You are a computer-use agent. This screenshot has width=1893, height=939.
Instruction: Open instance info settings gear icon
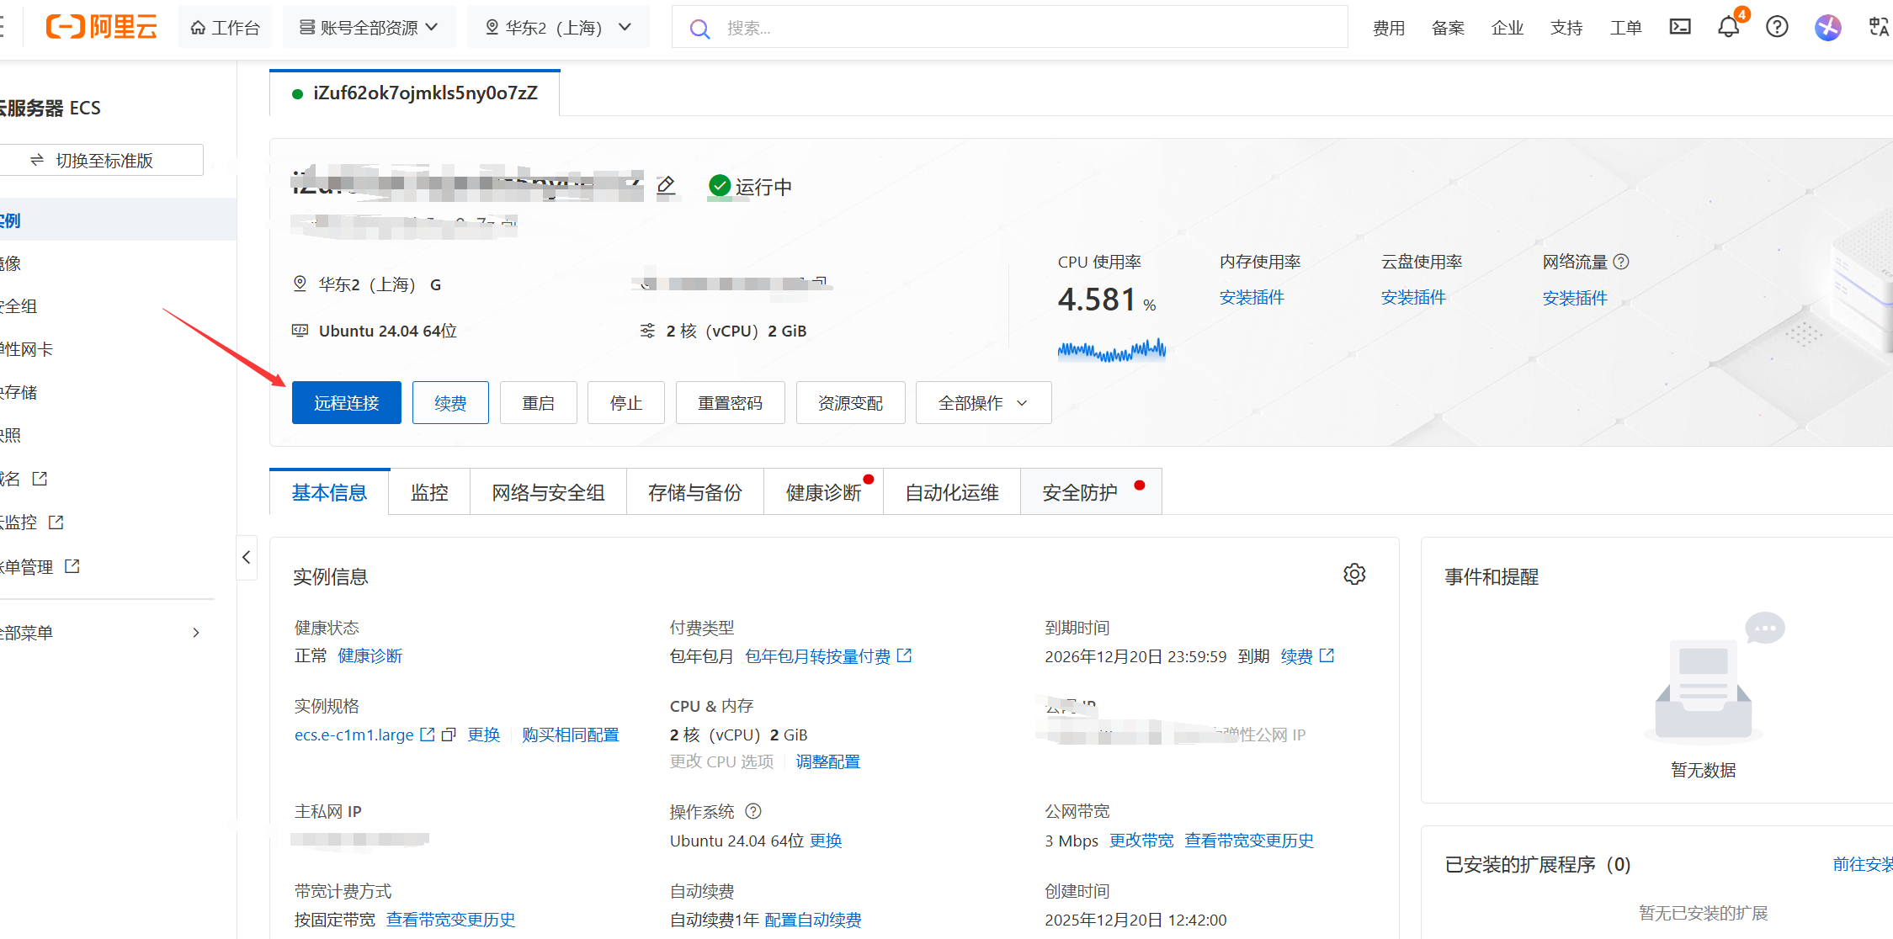(1353, 574)
